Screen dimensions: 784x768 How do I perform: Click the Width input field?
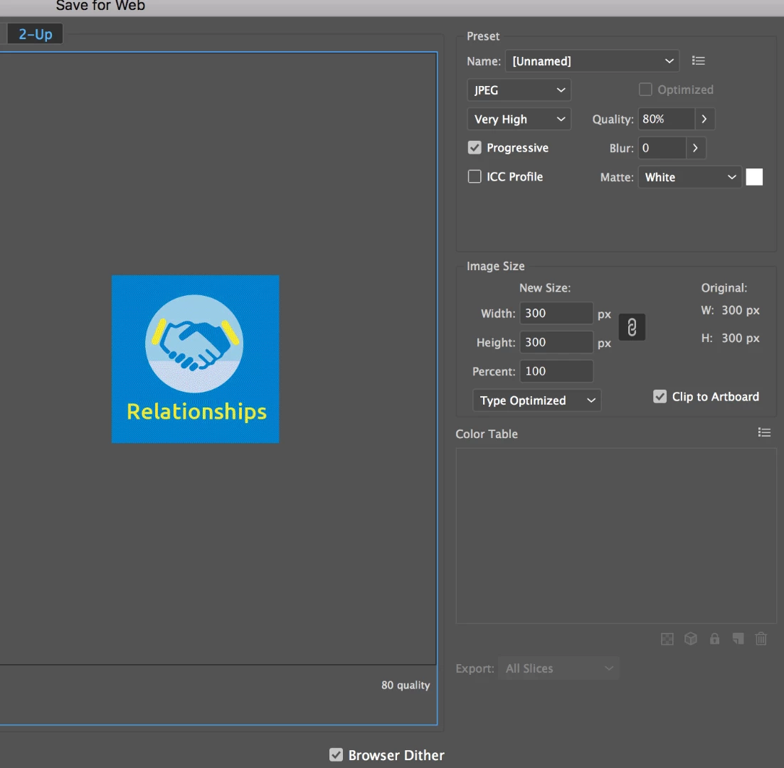click(x=556, y=314)
